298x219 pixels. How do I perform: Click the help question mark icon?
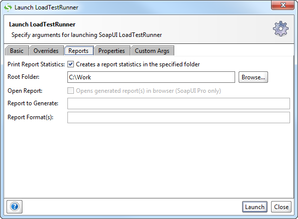point(14,207)
